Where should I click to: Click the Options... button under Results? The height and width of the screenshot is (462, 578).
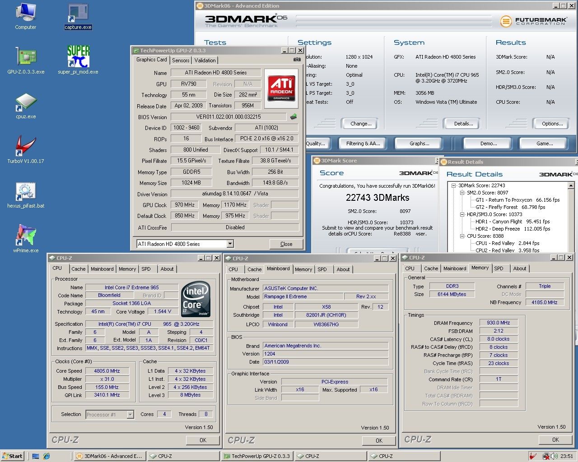[552, 124]
